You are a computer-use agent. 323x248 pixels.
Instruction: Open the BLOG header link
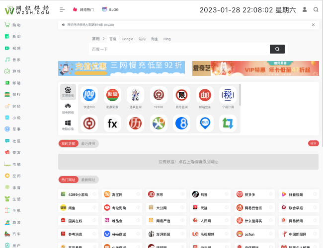pyautogui.click(x=110, y=9)
